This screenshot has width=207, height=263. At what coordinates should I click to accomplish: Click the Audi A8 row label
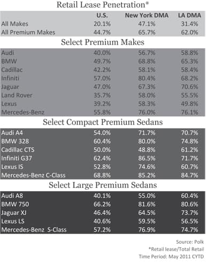12,196
